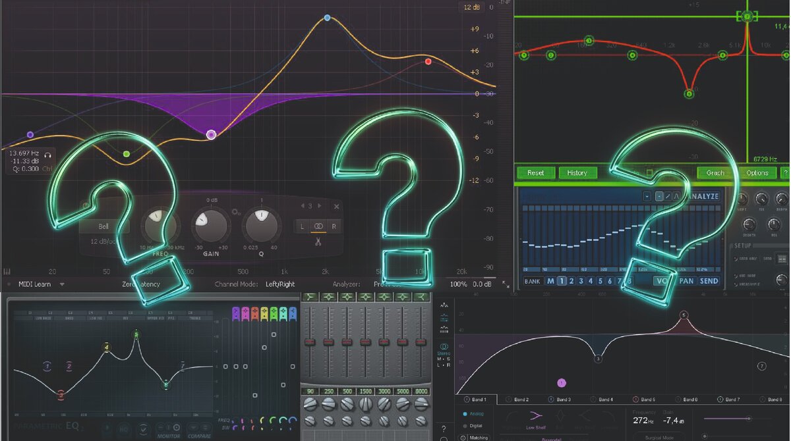The width and height of the screenshot is (791, 441).
Task: Go to previous band with left arrow
Action: click(x=302, y=207)
